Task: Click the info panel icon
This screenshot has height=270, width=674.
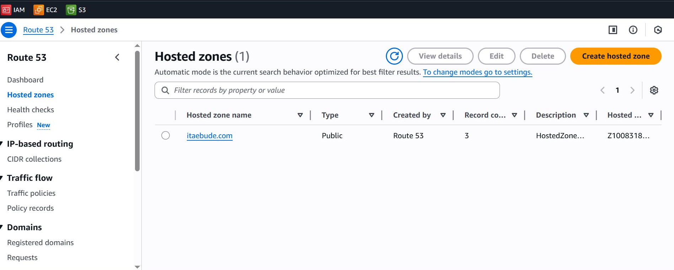Action: tap(633, 30)
